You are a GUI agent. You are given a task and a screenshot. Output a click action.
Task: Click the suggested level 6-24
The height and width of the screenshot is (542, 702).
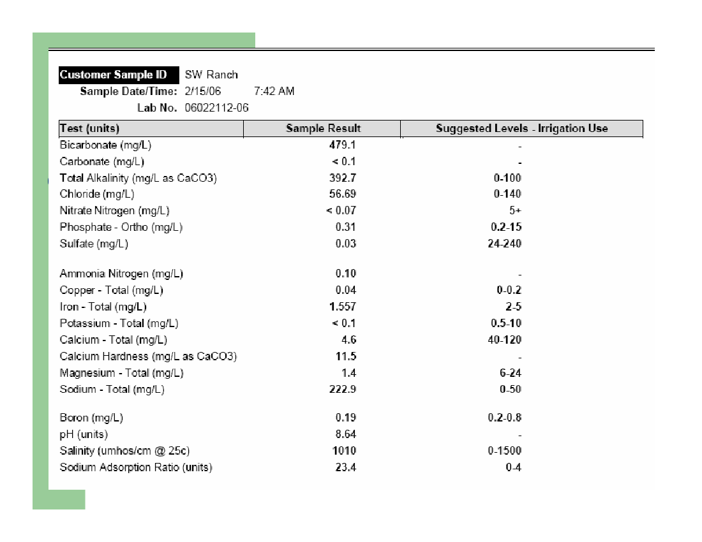click(x=511, y=373)
